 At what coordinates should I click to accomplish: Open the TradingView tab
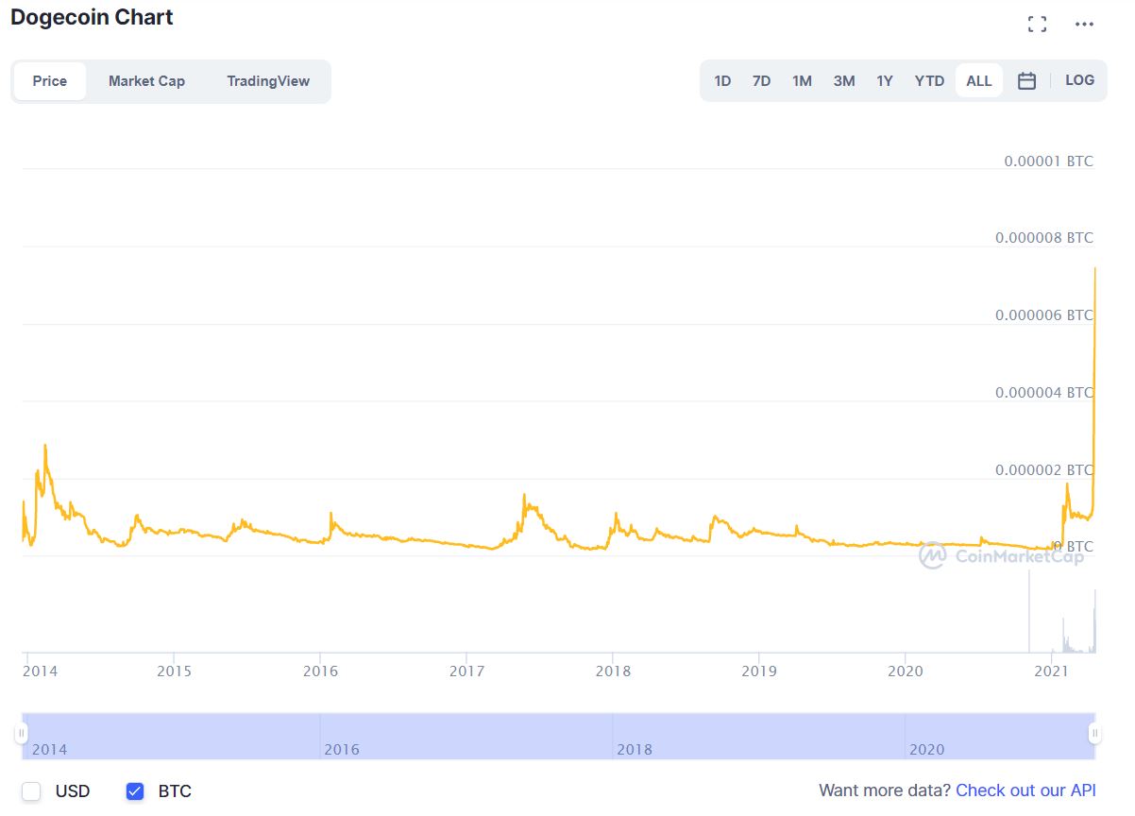267,81
